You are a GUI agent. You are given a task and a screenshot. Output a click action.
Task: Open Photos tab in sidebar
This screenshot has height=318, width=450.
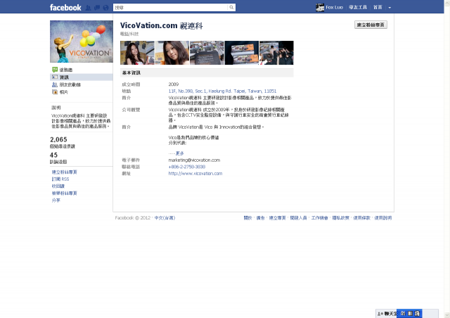(82, 92)
